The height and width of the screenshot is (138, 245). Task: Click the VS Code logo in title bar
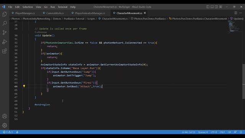3,7
